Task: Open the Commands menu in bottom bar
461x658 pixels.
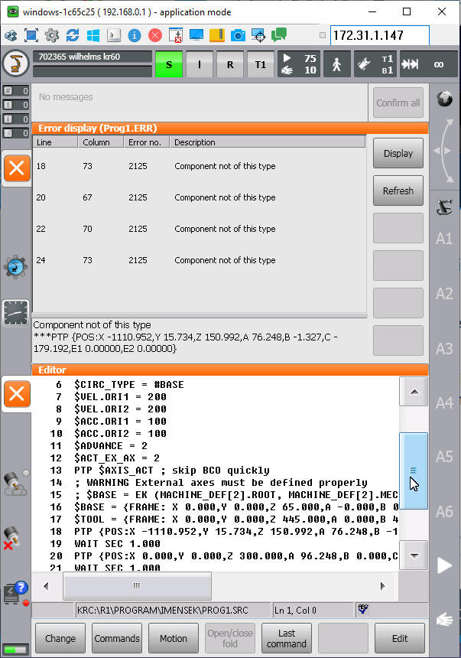Action: click(117, 638)
